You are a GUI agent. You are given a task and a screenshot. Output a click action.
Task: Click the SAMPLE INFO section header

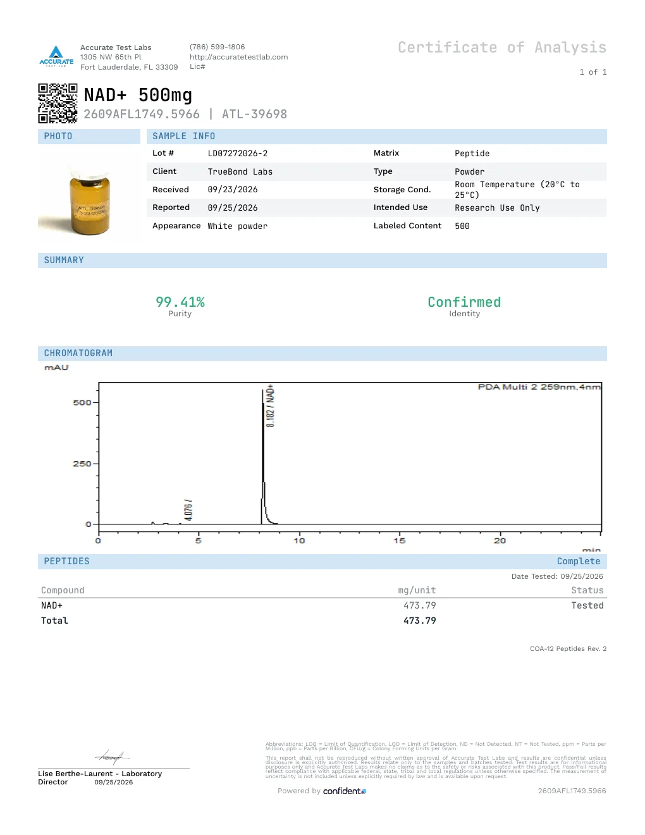(377, 137)
